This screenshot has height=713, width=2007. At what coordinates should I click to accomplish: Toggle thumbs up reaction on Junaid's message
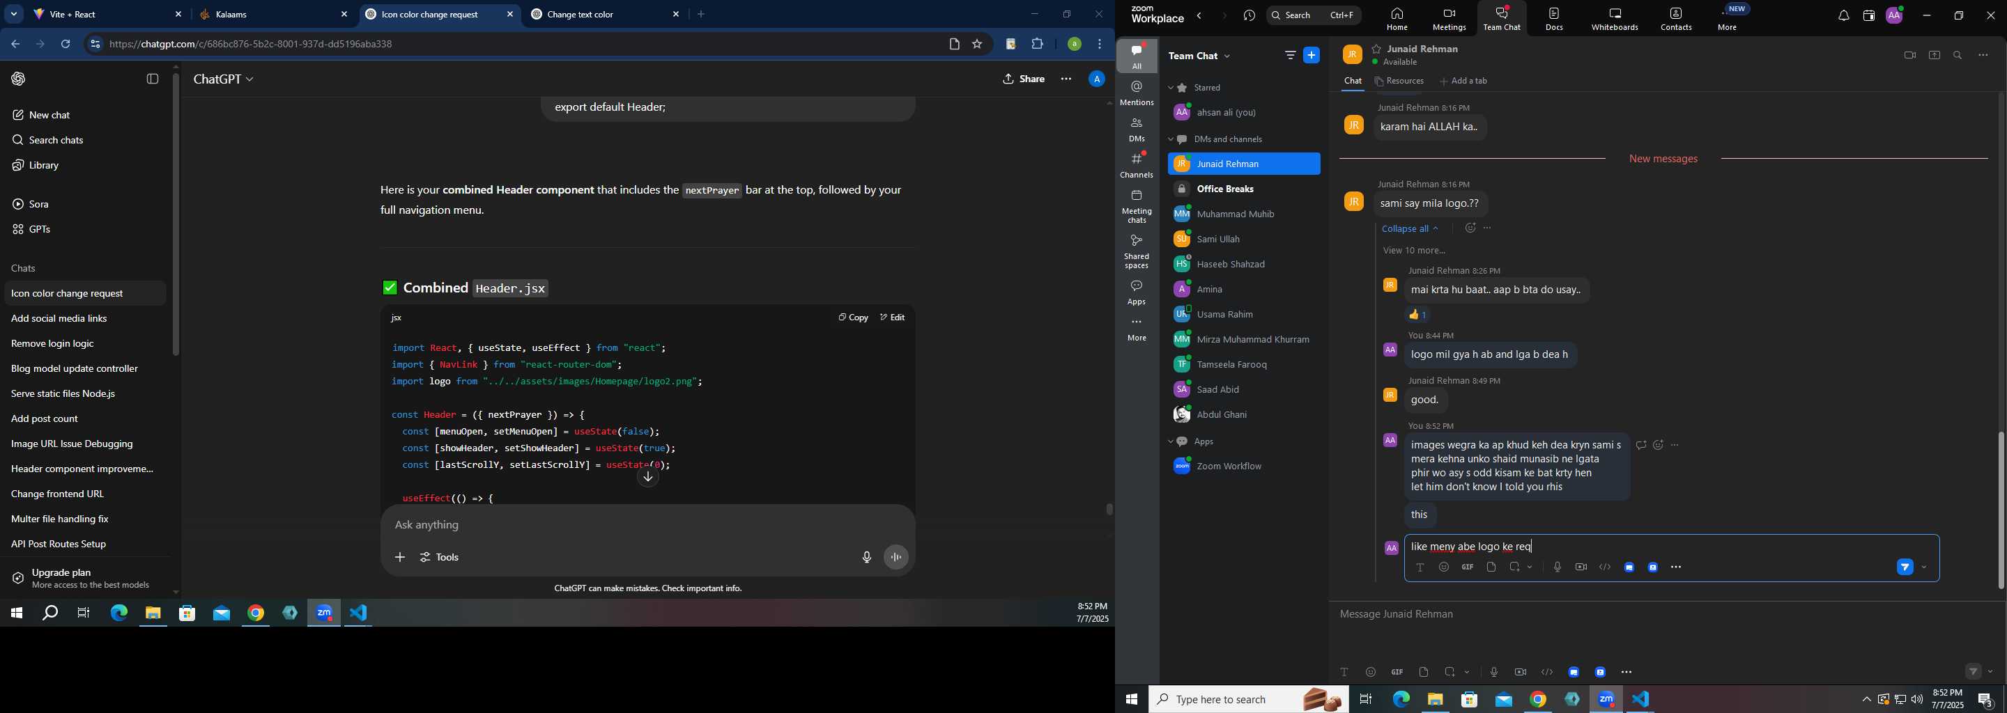[x=1418, y=315]
